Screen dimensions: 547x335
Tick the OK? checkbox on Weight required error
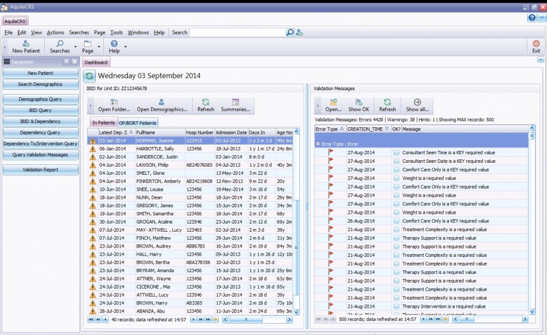(x=397, y=178)
